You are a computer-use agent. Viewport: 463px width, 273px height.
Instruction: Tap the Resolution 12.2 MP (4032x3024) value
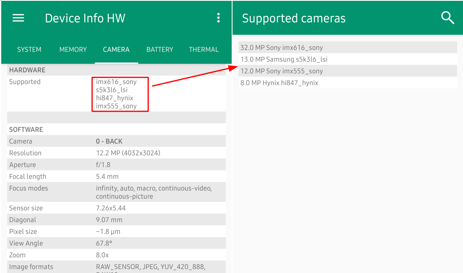click(128, 153)
